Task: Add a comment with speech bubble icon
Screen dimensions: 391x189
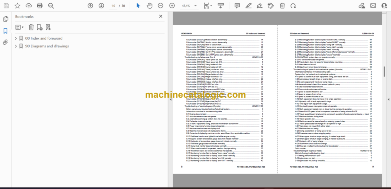Action: [237, 6]
